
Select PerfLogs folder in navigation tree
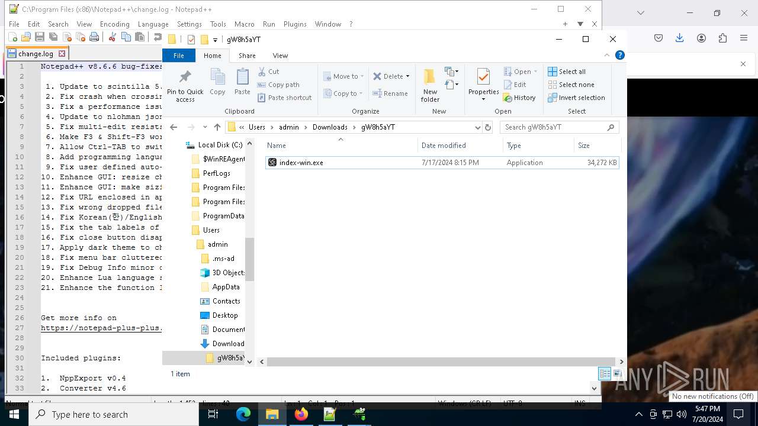216,173
